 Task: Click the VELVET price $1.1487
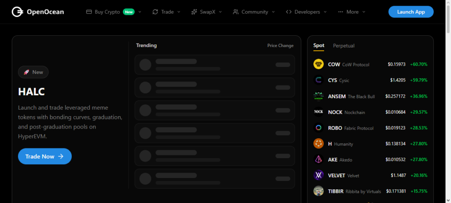(x=398, y=175)
